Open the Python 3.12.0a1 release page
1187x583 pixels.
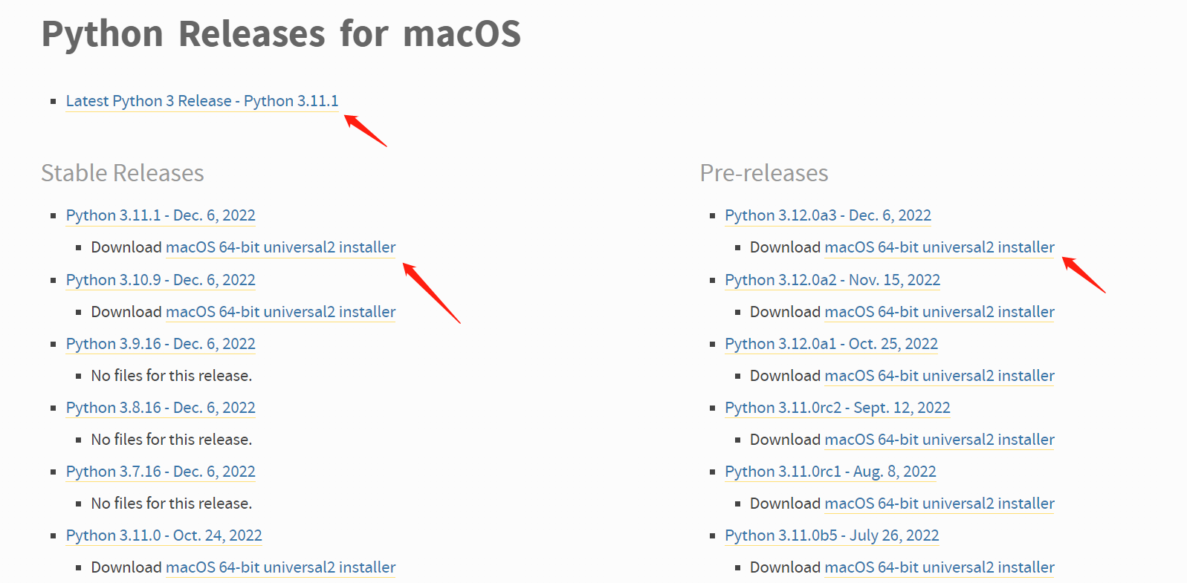pyautogui.click(x=830, y=344)
